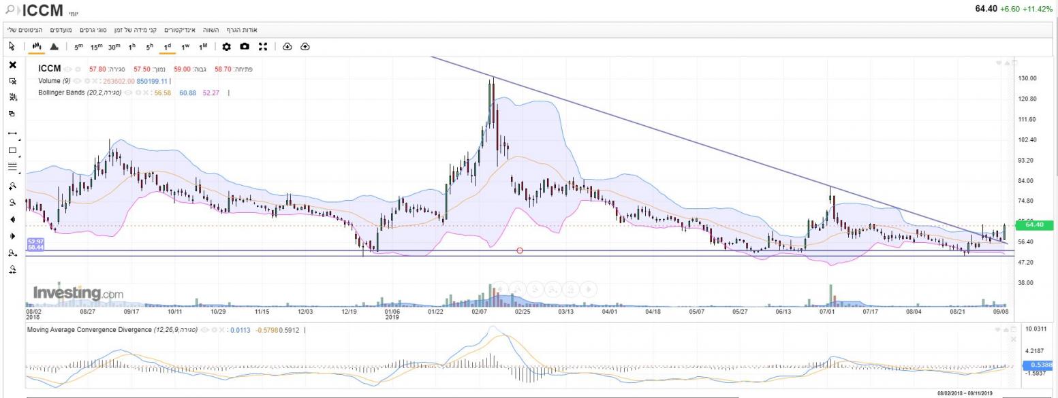Select the 1w weekly timeframe

(x=185, y=46)
